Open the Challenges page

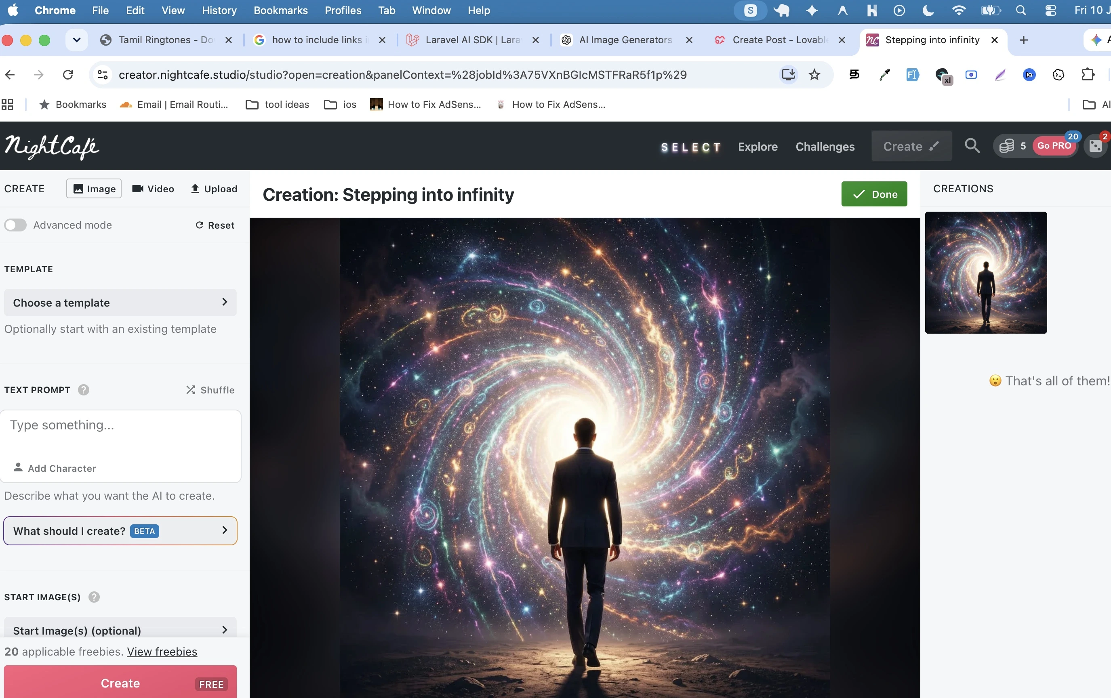825,146
